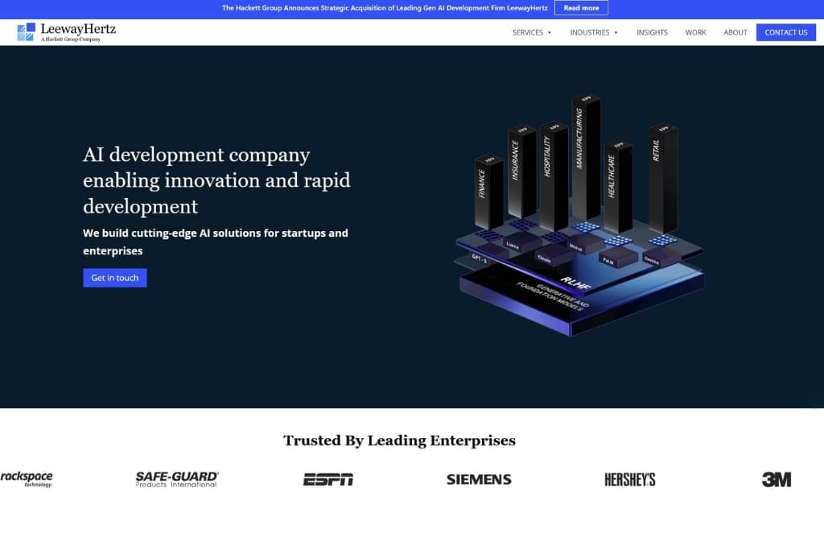Click the Safe-Guard Products International logo

pos(177,479)
